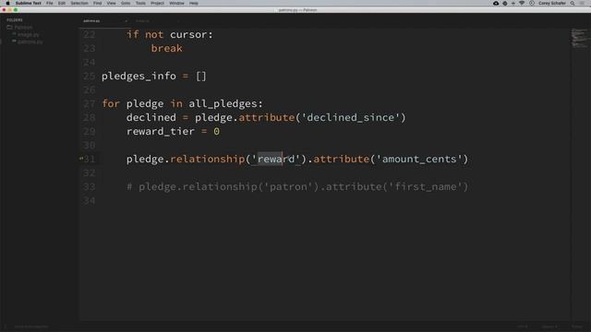Open Spotlight search magnifier icon
Screen dimensions: 591x332
(573, 3)
